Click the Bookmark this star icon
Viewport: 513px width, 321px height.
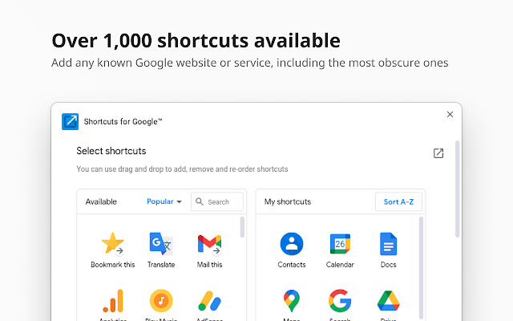[113, 243]
